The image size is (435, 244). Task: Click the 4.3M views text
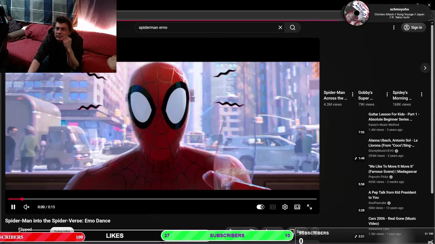333,104
